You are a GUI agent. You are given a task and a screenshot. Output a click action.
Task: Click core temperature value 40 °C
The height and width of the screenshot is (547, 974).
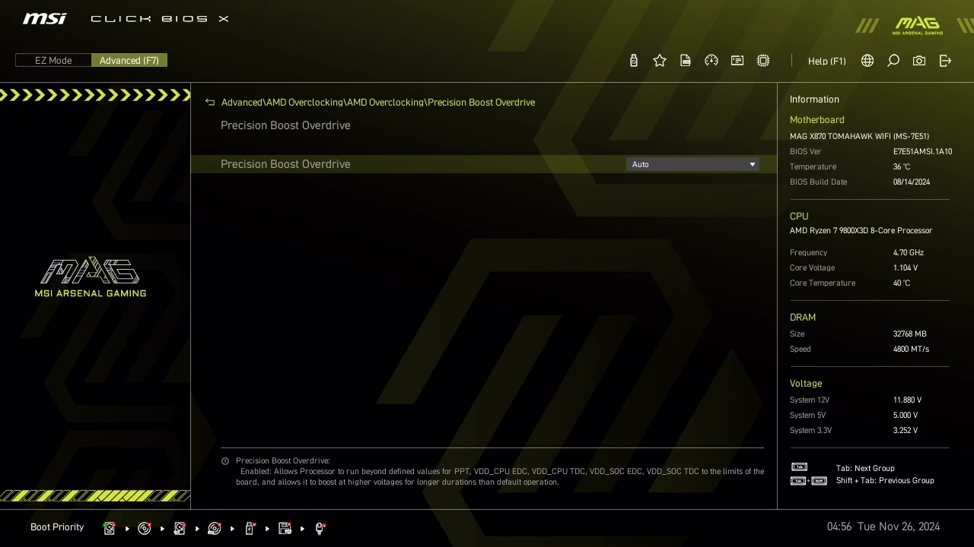902,283
